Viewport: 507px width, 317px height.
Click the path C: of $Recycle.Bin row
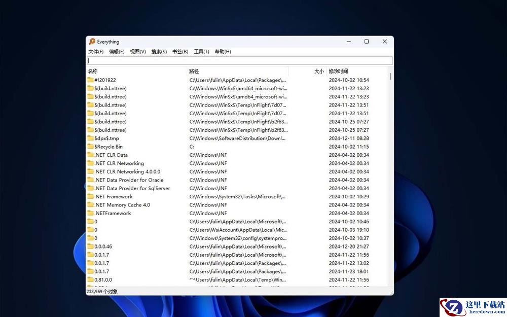pos(192,147)
